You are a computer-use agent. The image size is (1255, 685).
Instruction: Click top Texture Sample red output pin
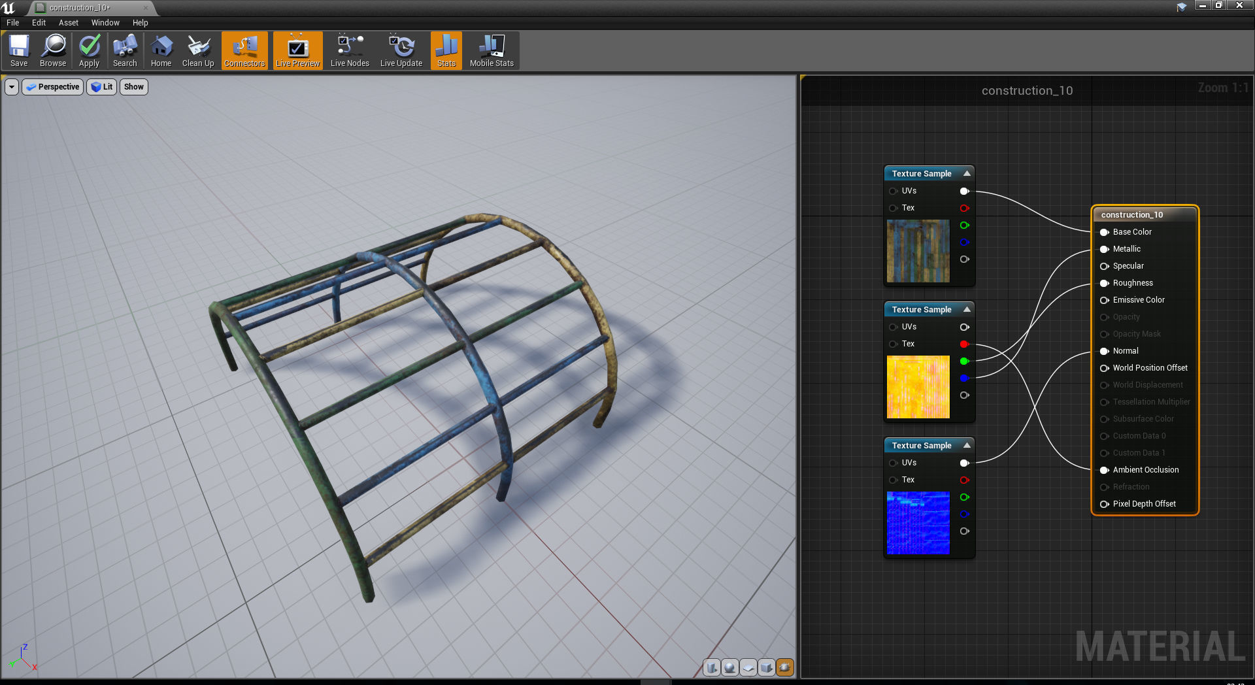point(964,208)
